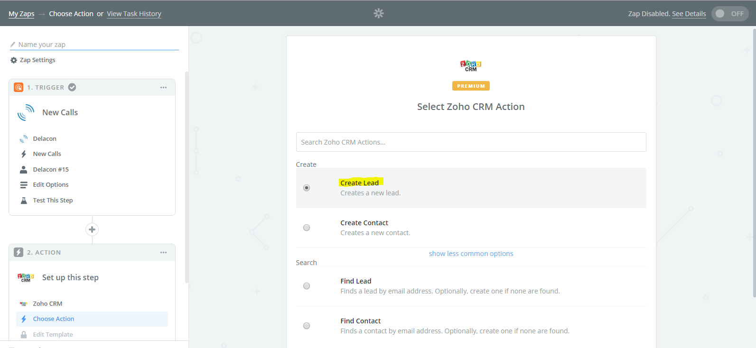Click 'Creates a new lead.' description
This screenshot has height=348, width=756.
coord(371,193)
